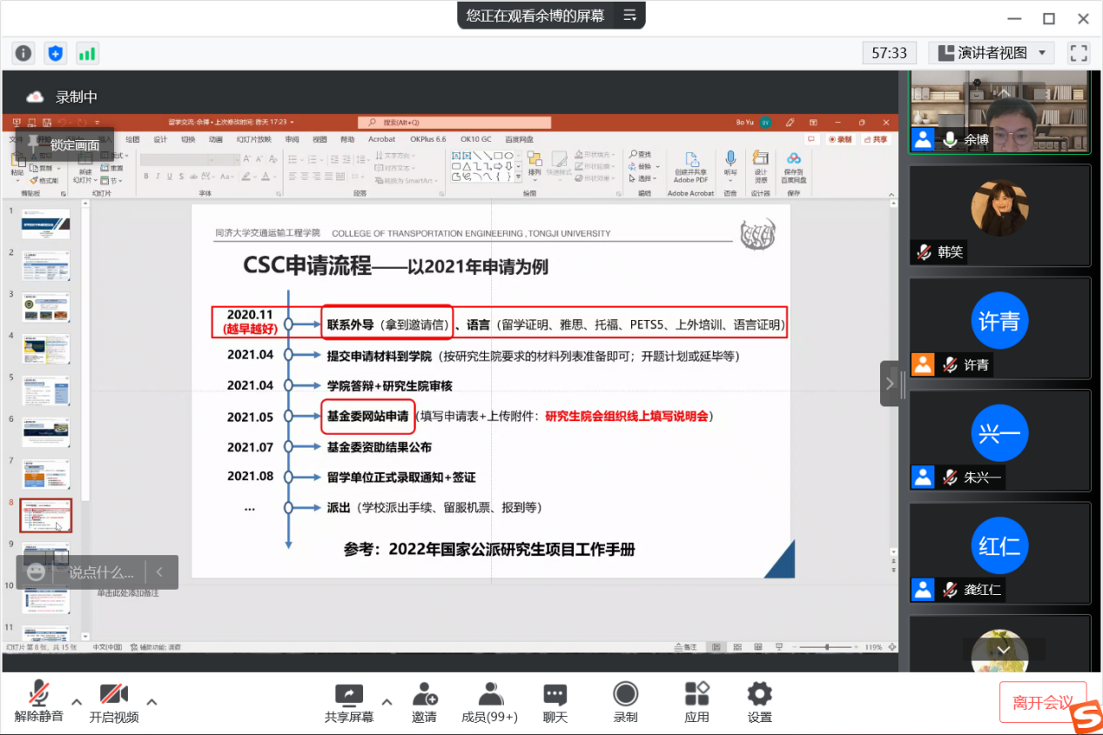This screenshot has width=1103, height=735.
Task: Open the screen-viewing options menu at top
Action: pos(629,15)
